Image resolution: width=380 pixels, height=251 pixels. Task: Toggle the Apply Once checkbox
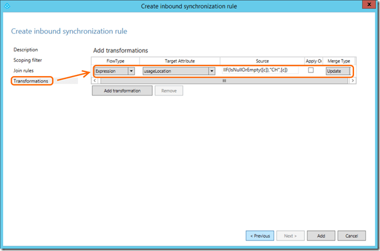click(311, 70)
